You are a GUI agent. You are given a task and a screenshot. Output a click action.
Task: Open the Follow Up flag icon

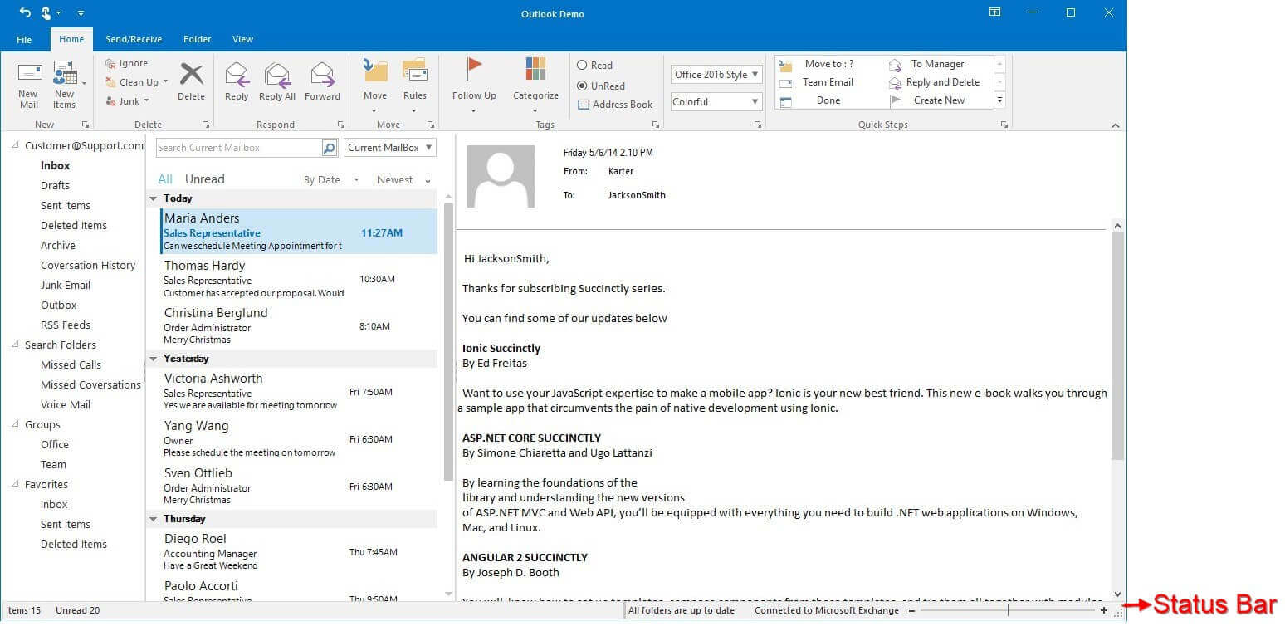474,71
